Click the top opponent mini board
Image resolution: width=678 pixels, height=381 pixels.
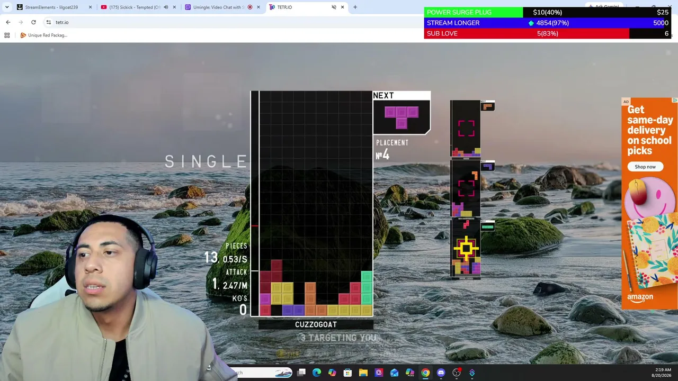[466, 129]
